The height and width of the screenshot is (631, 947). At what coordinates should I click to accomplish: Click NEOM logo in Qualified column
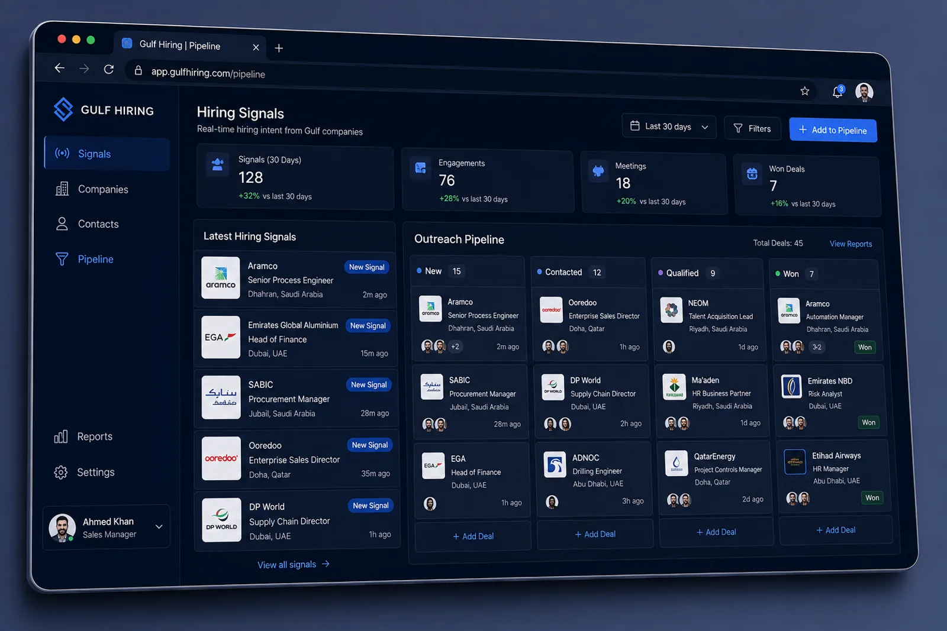(x=671, y=309)
